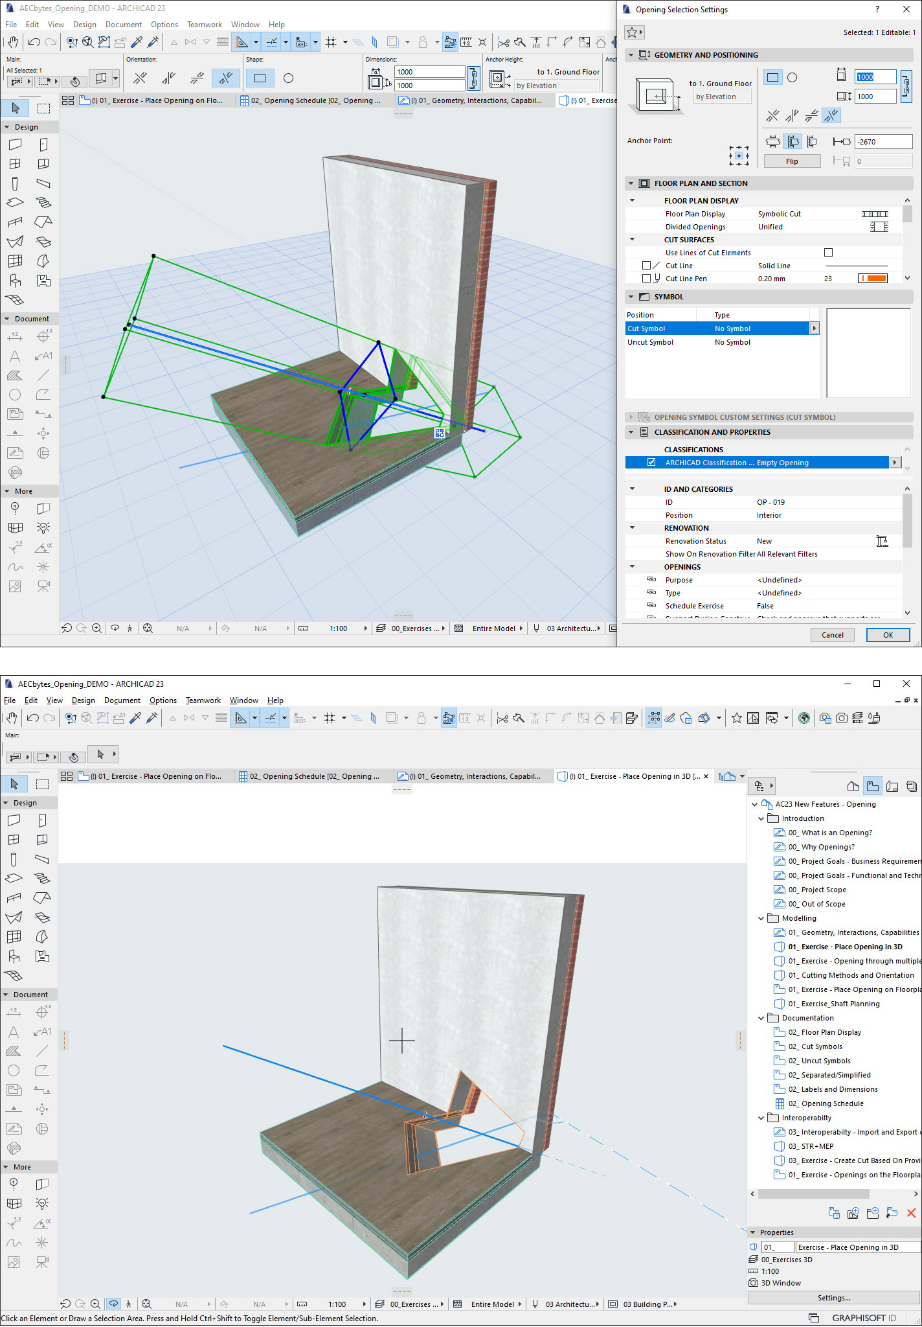Click the GRAPHISOFT ID button
Viewport: 922px width, 1327px height.
click(864, 1318)
